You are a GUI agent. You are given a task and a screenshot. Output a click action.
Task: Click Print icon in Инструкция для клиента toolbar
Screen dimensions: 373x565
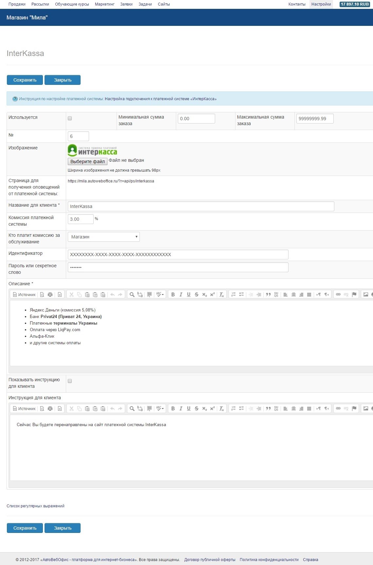(x=50, y=408)
